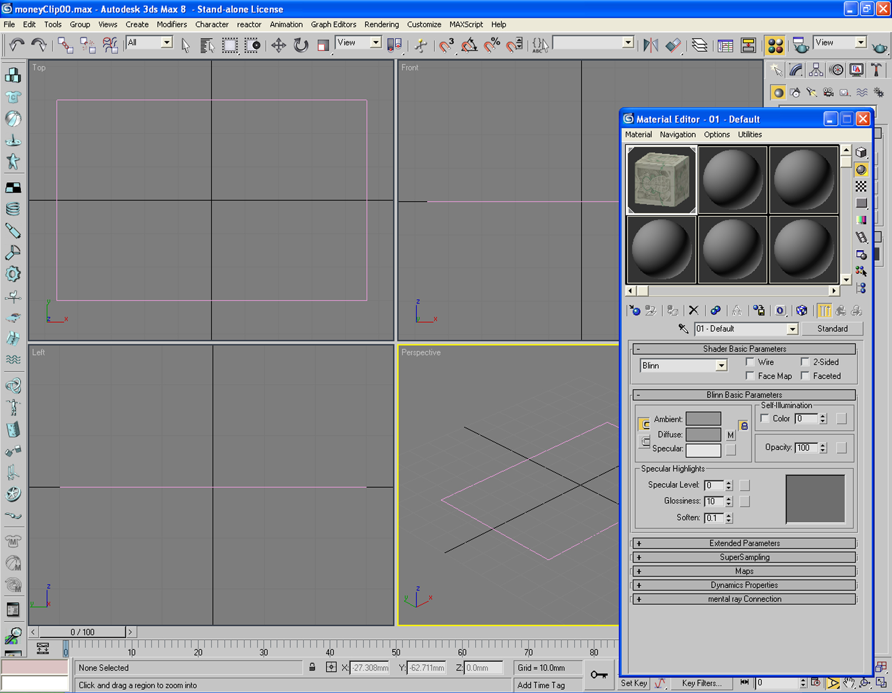Click Assign Material to Selection icon
The width and height of the screenshot is (892, 693).
click(673, 311)
